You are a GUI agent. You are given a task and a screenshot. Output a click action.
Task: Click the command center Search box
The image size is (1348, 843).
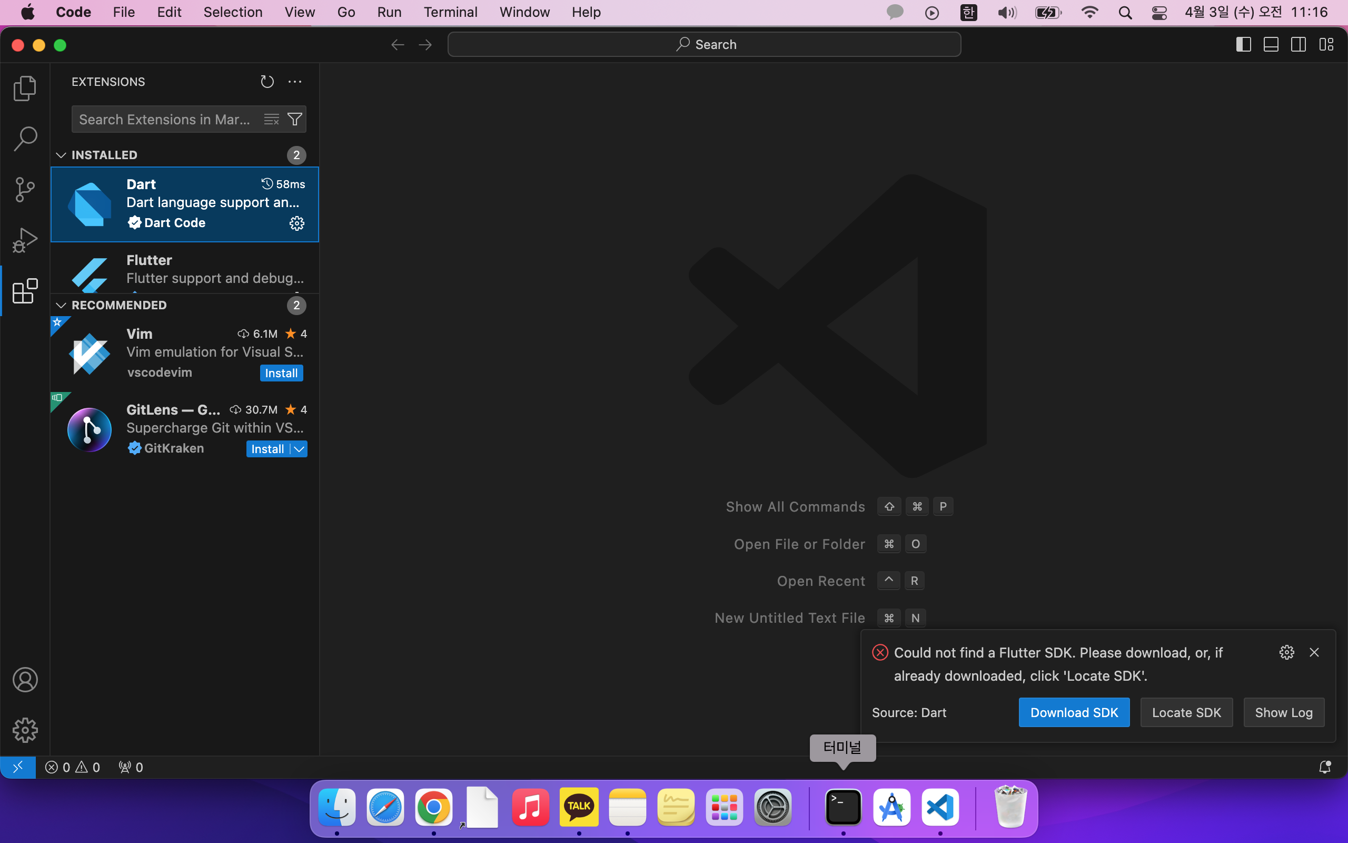pos(704,45)
